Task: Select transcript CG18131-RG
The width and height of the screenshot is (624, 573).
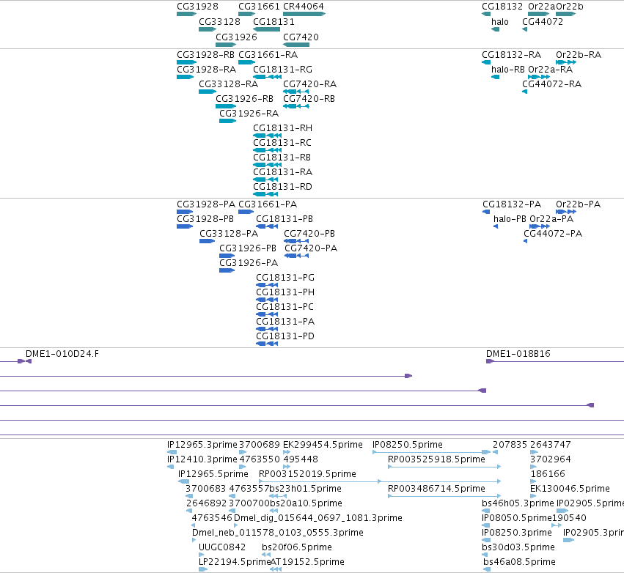Action: (268, 77)
